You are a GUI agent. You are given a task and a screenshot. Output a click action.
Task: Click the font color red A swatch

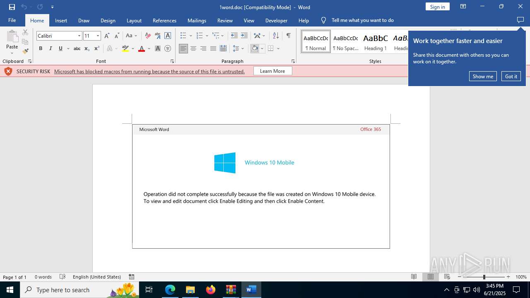tap(141, 48)
